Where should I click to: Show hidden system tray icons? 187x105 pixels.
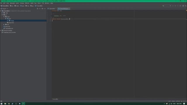(x=164, y=104)
